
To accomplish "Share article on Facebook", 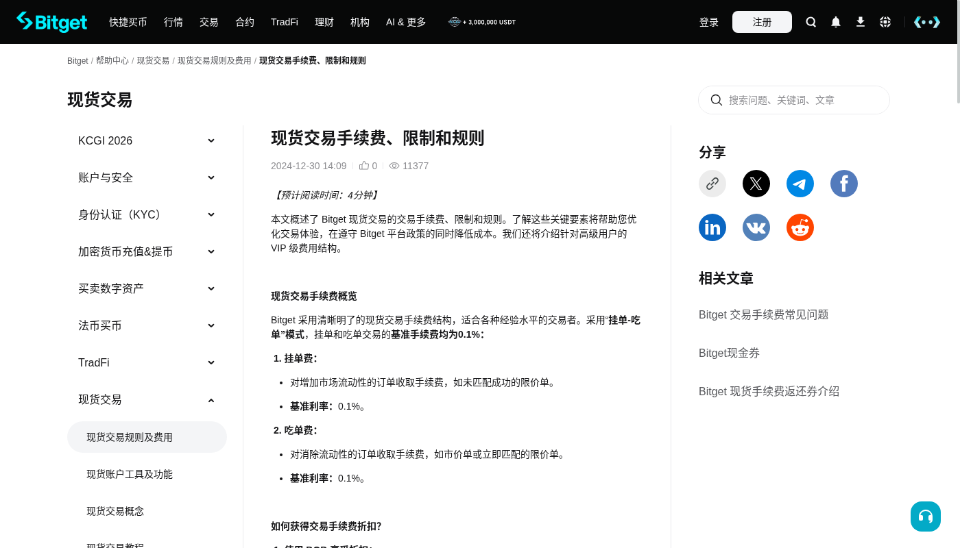I will (844, 184).
